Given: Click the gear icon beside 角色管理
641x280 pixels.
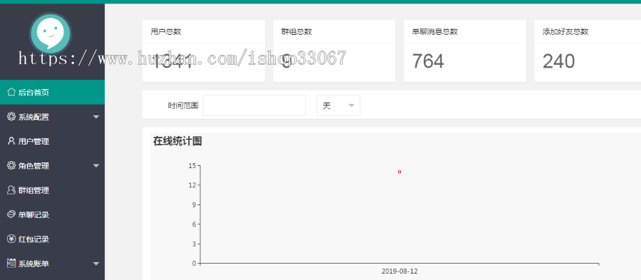Looking at the screenshot, I should 11,165.
